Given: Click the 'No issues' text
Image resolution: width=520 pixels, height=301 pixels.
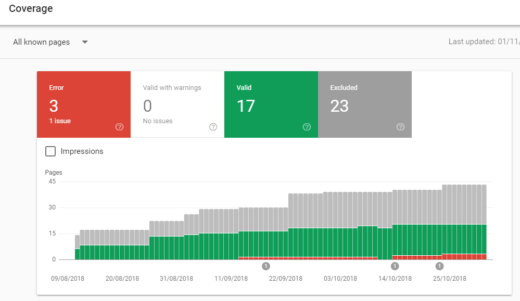Looking at the screenshot, I should tap(158, 121).
